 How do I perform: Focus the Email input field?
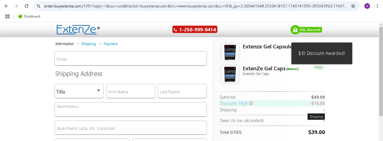pos(131,58)
